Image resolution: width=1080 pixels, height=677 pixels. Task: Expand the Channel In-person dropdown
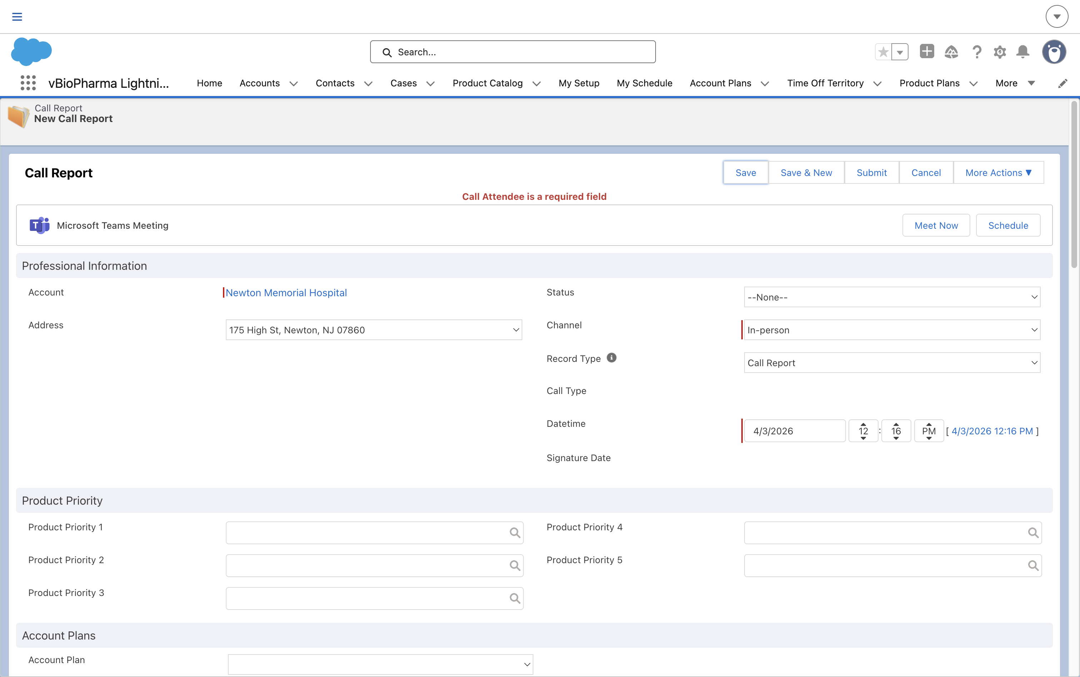(x=892, y=330)
